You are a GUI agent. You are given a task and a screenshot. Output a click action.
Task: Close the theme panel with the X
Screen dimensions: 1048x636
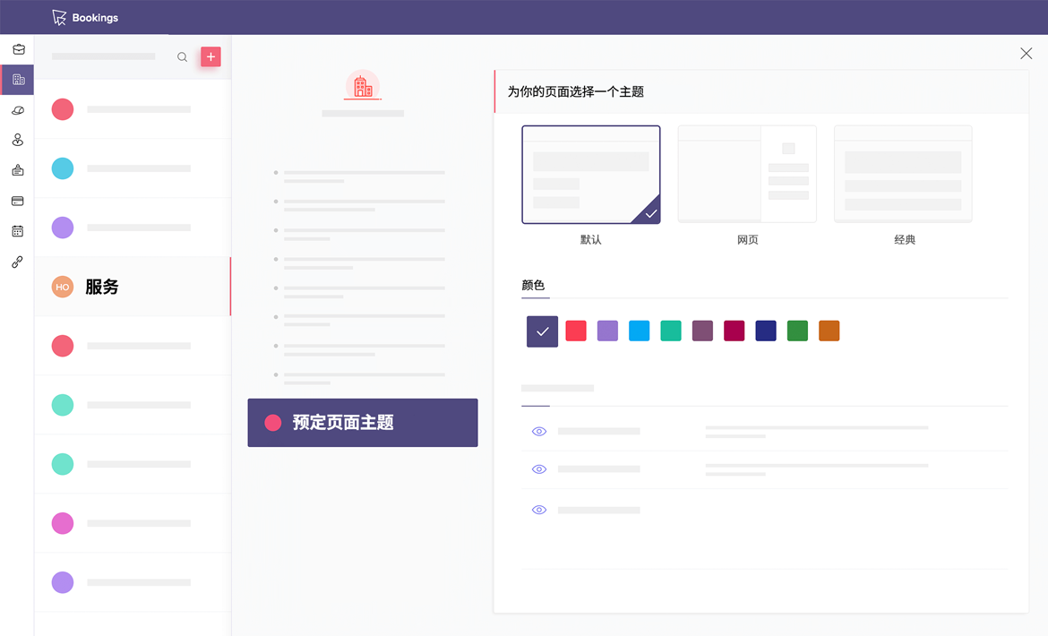(1026, 54)
